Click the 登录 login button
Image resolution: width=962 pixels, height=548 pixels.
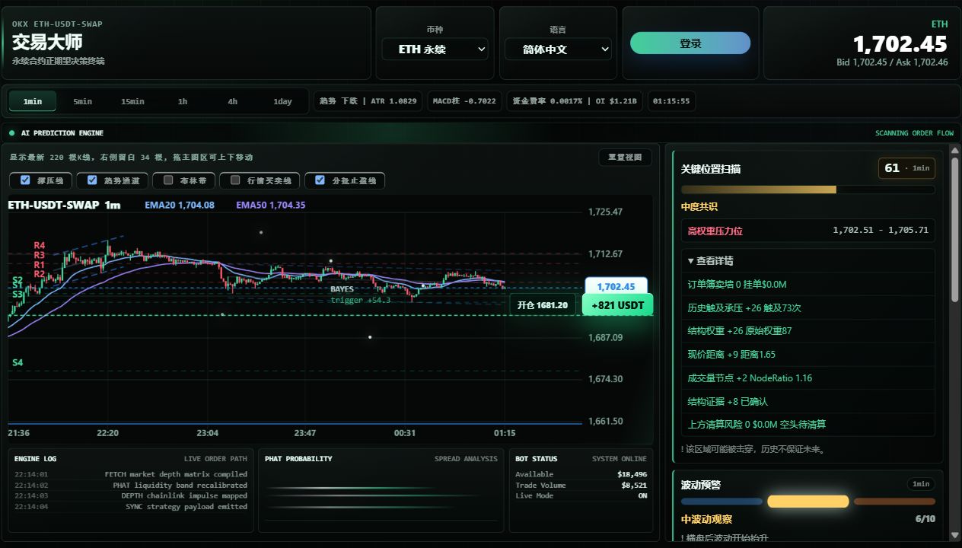coord(690,43)
